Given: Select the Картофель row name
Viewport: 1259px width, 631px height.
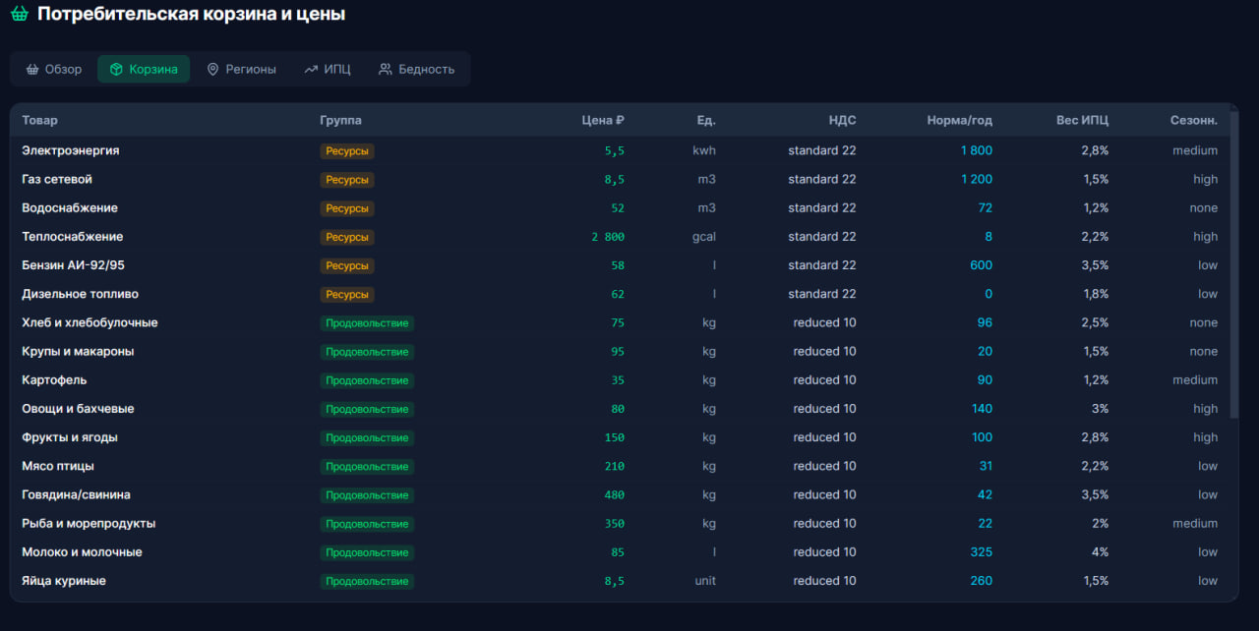Looking at the screenshot, I should click(x=54, y=380).
